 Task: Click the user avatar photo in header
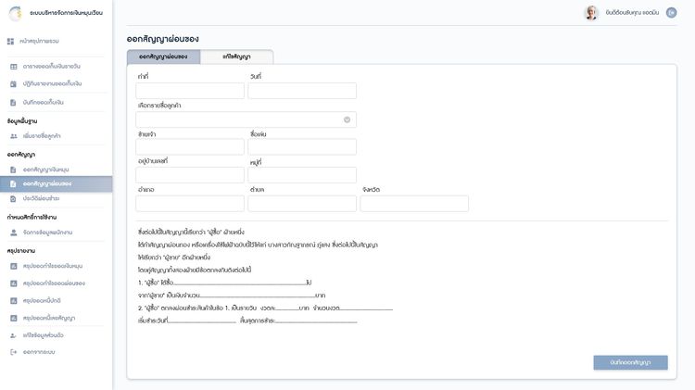(x=590, y=13)
